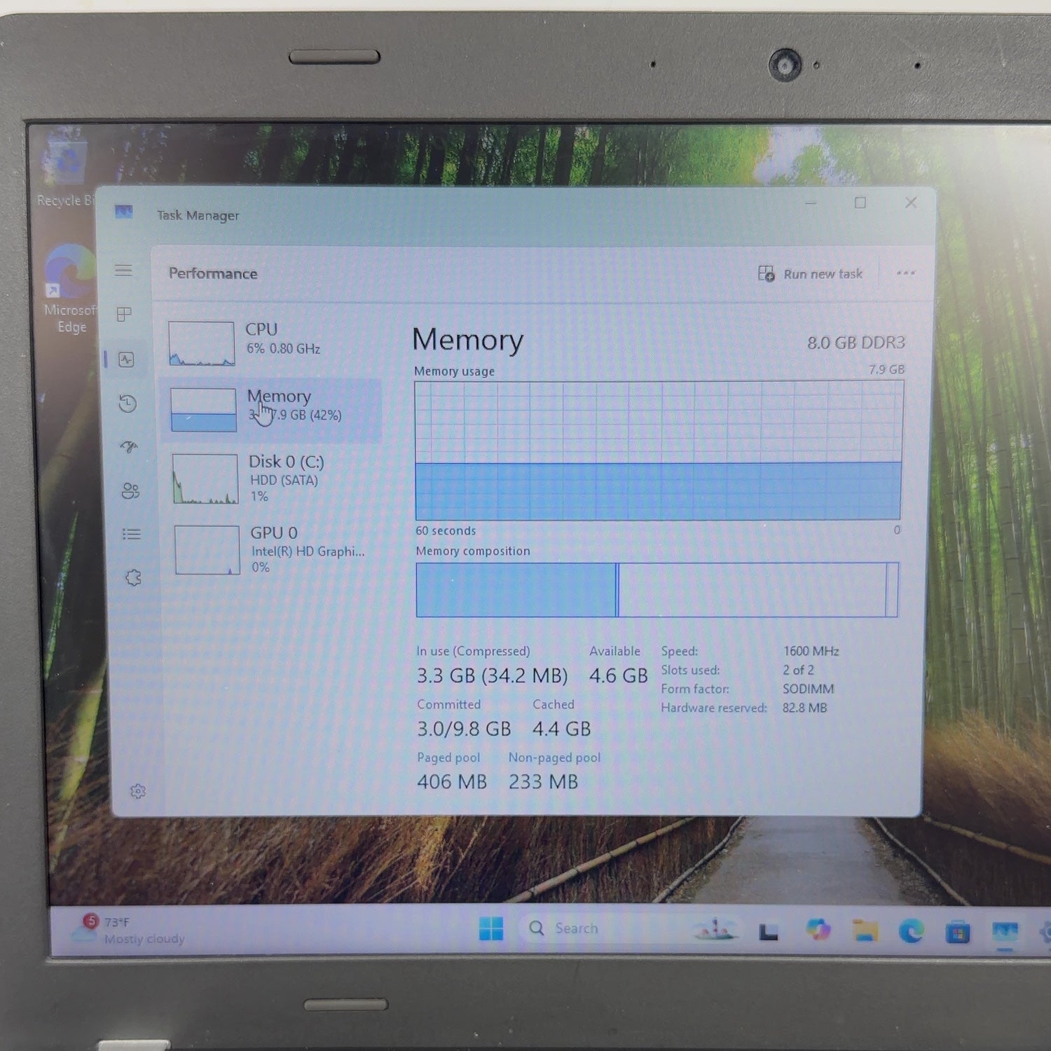Open the Users page icon
Image resolution: width=1051 pixels, height=1051 pixels.
point(130,490)
